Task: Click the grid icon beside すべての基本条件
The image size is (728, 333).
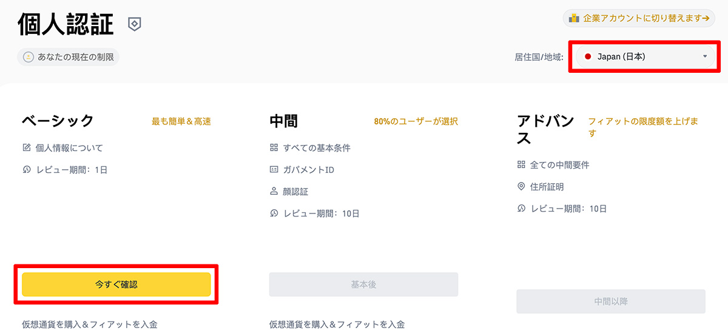Action: 274,147
